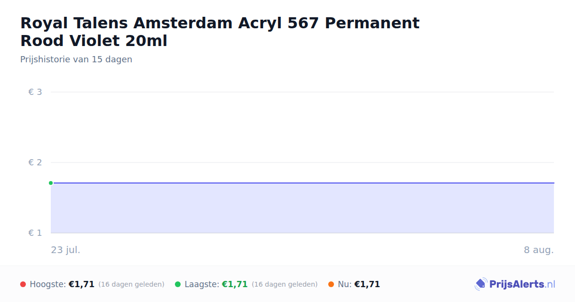
Task: Click the green dot beside Laagste
Action: coord(178,284)
